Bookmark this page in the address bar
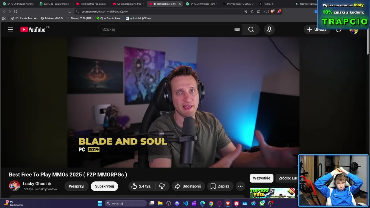 coord(70,12)
